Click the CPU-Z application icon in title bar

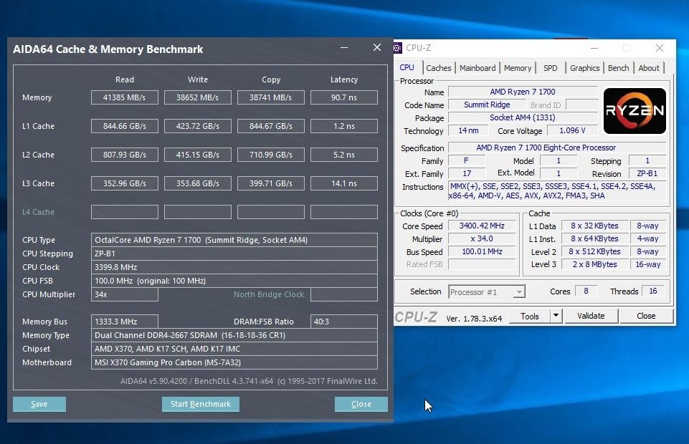point(397,48)
